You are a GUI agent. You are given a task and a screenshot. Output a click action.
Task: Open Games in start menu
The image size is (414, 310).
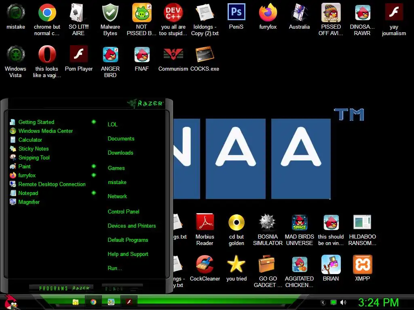(116, 168)
